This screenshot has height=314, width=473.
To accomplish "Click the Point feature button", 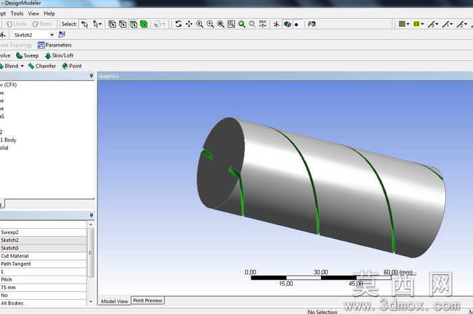I will point(72,66).
